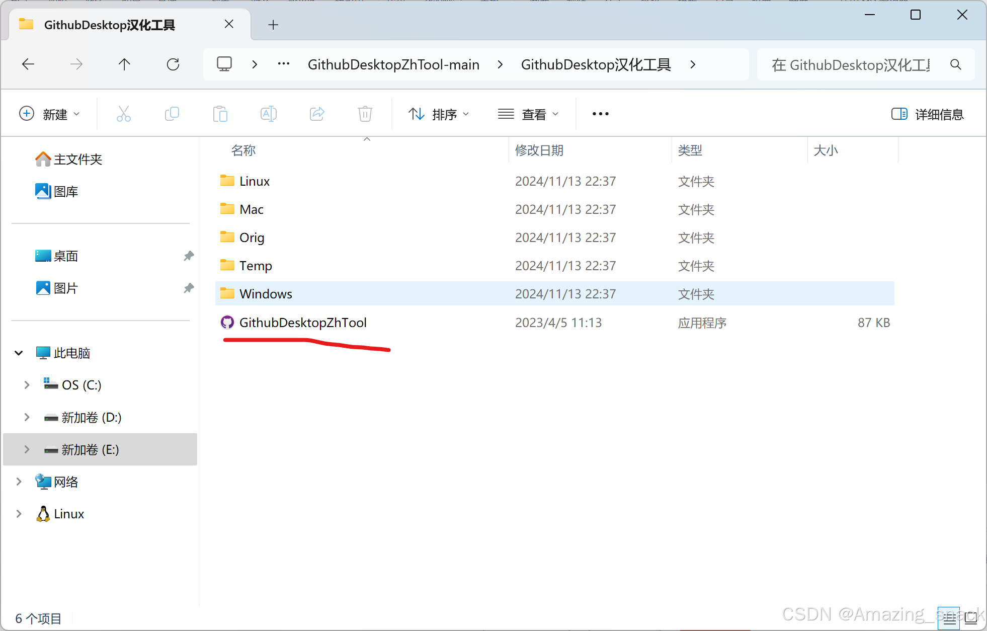Sort by 名称 column header
Viewport: 987px width, 631px height.
click(x=243, y=150)
